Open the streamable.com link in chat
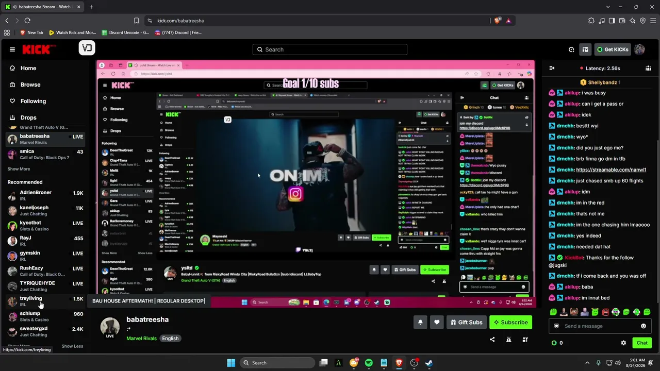660x371 pixels. point(611,170)
